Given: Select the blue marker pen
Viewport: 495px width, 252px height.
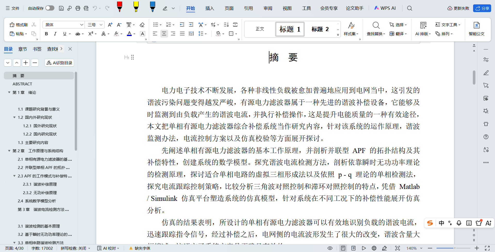Looking at the screenshot, I should point(153,7).
